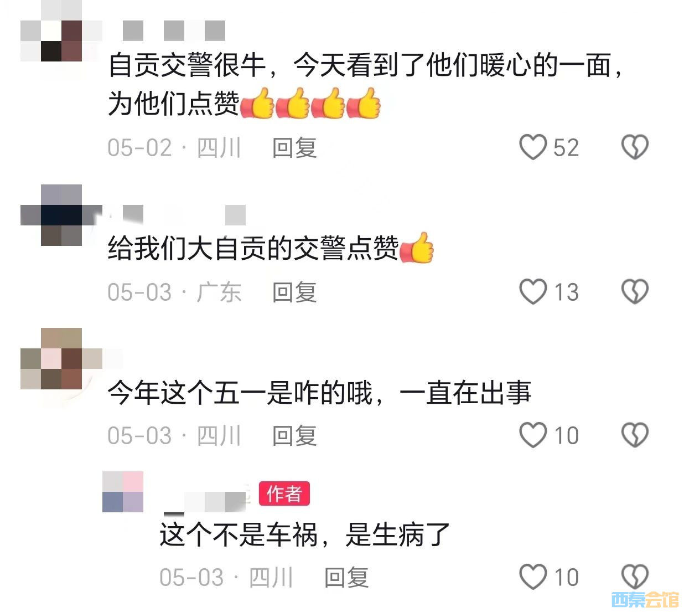View the third commenter's avatar
The image size is (684, 612).
click(61, 359)
